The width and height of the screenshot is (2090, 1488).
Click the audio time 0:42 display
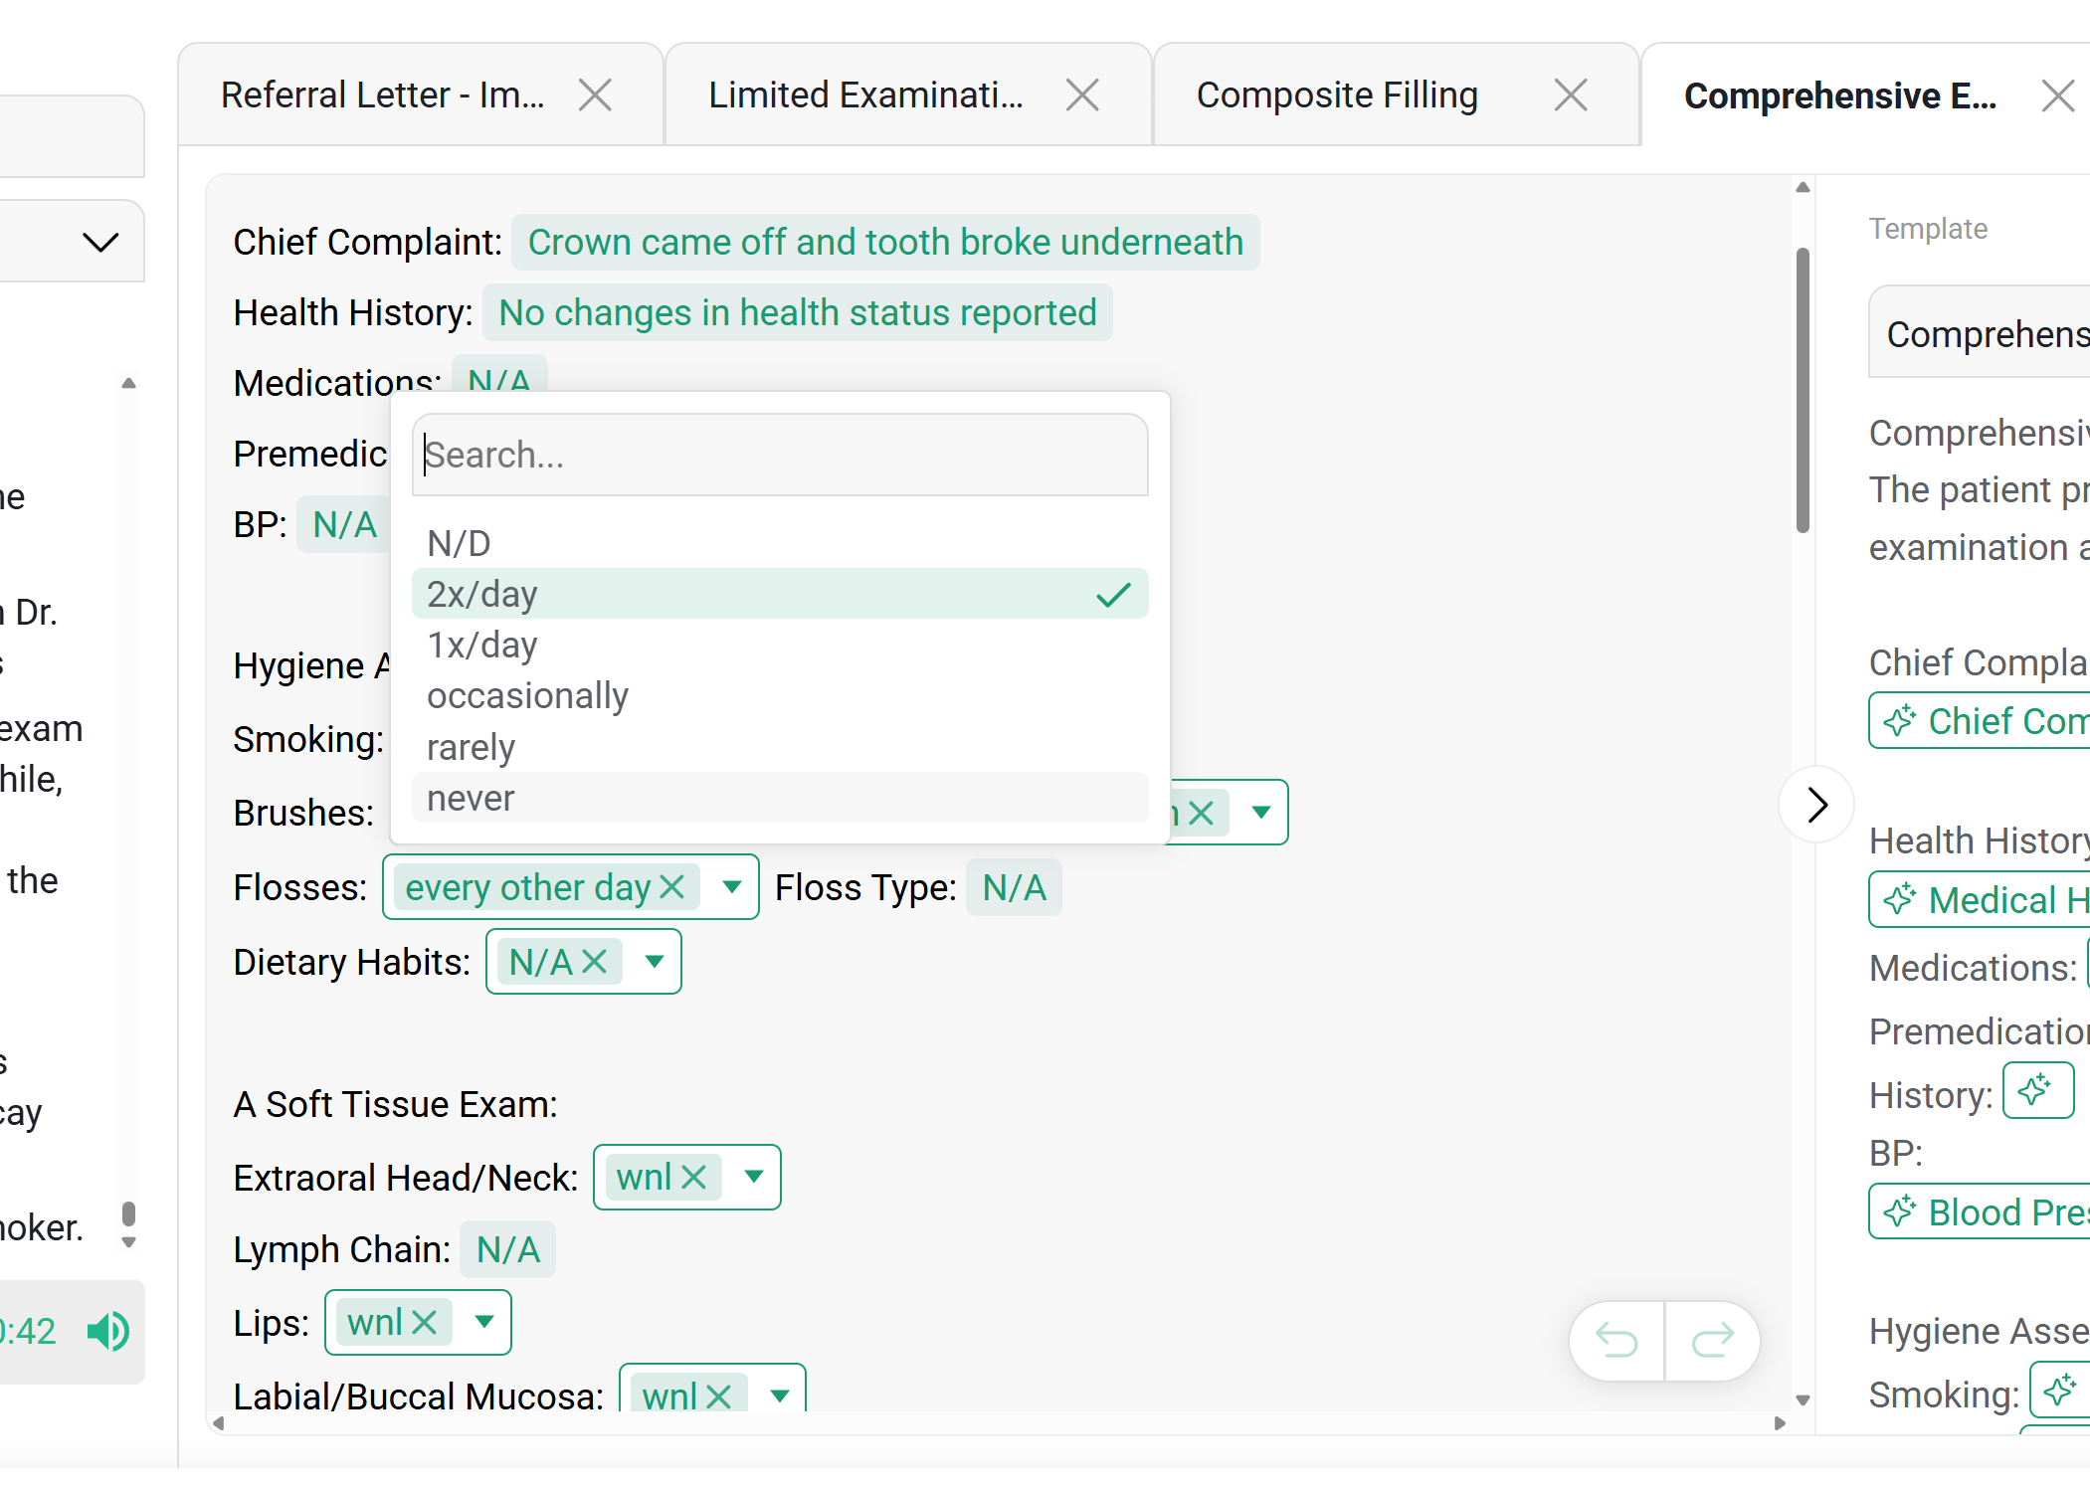click(x=28, y=1331)
